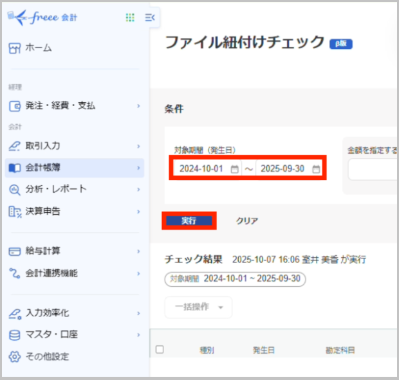This screenshot has height=380, width=399.
Task: Click the 会計連携機能 connection icon
Action: click(15, 273)
